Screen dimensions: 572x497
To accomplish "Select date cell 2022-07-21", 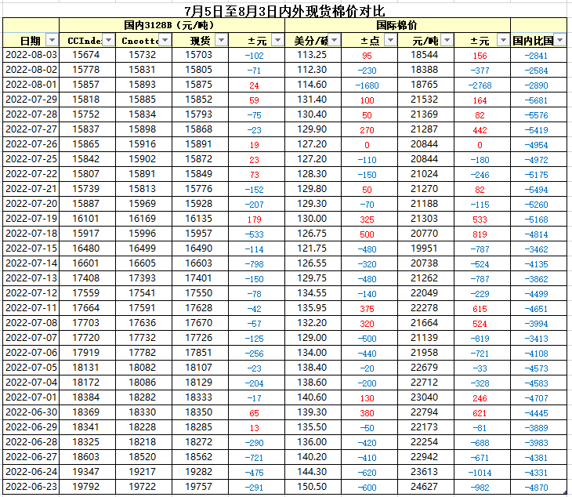I will tap(31, 189).
